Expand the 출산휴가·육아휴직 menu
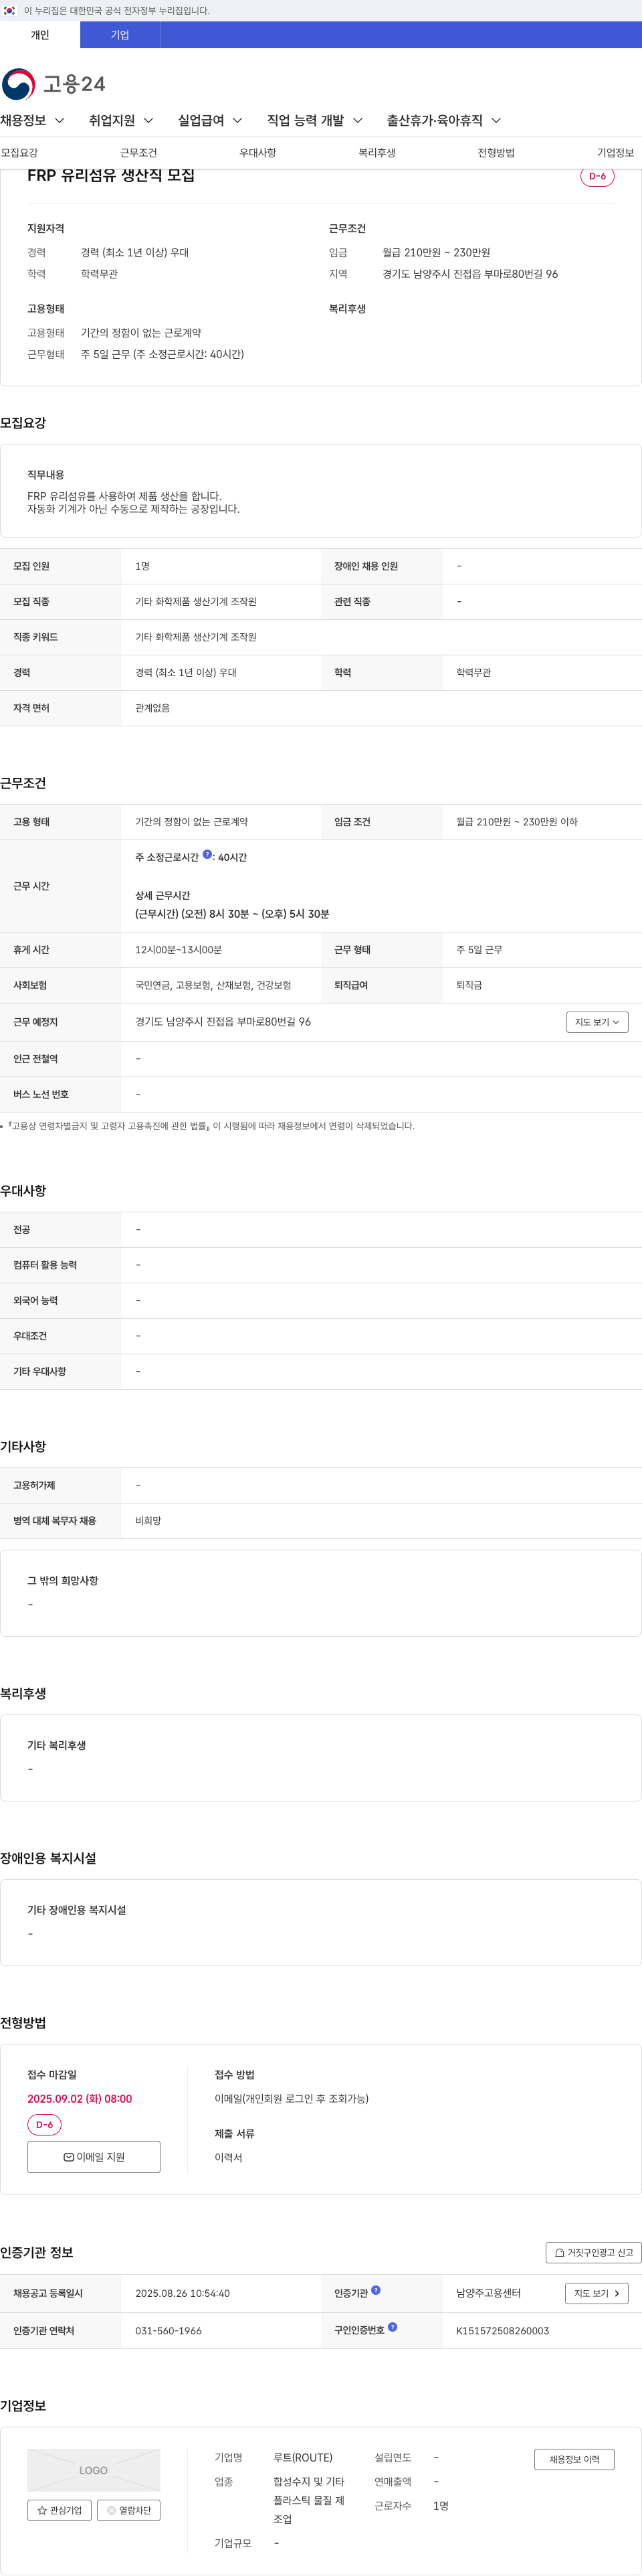Screen dimensions: 642x2576 (443, 120)
